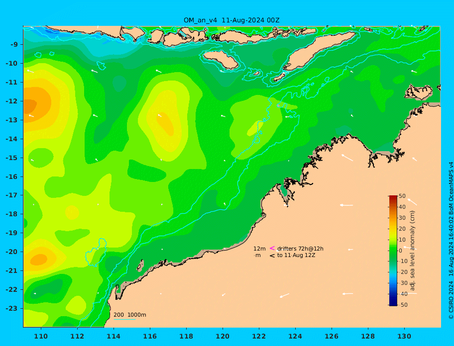The width and height of the screenshot is (454, 346).
Task: Click longitude axis label 130
Action: pyautogui.click(x=404, y=337)
